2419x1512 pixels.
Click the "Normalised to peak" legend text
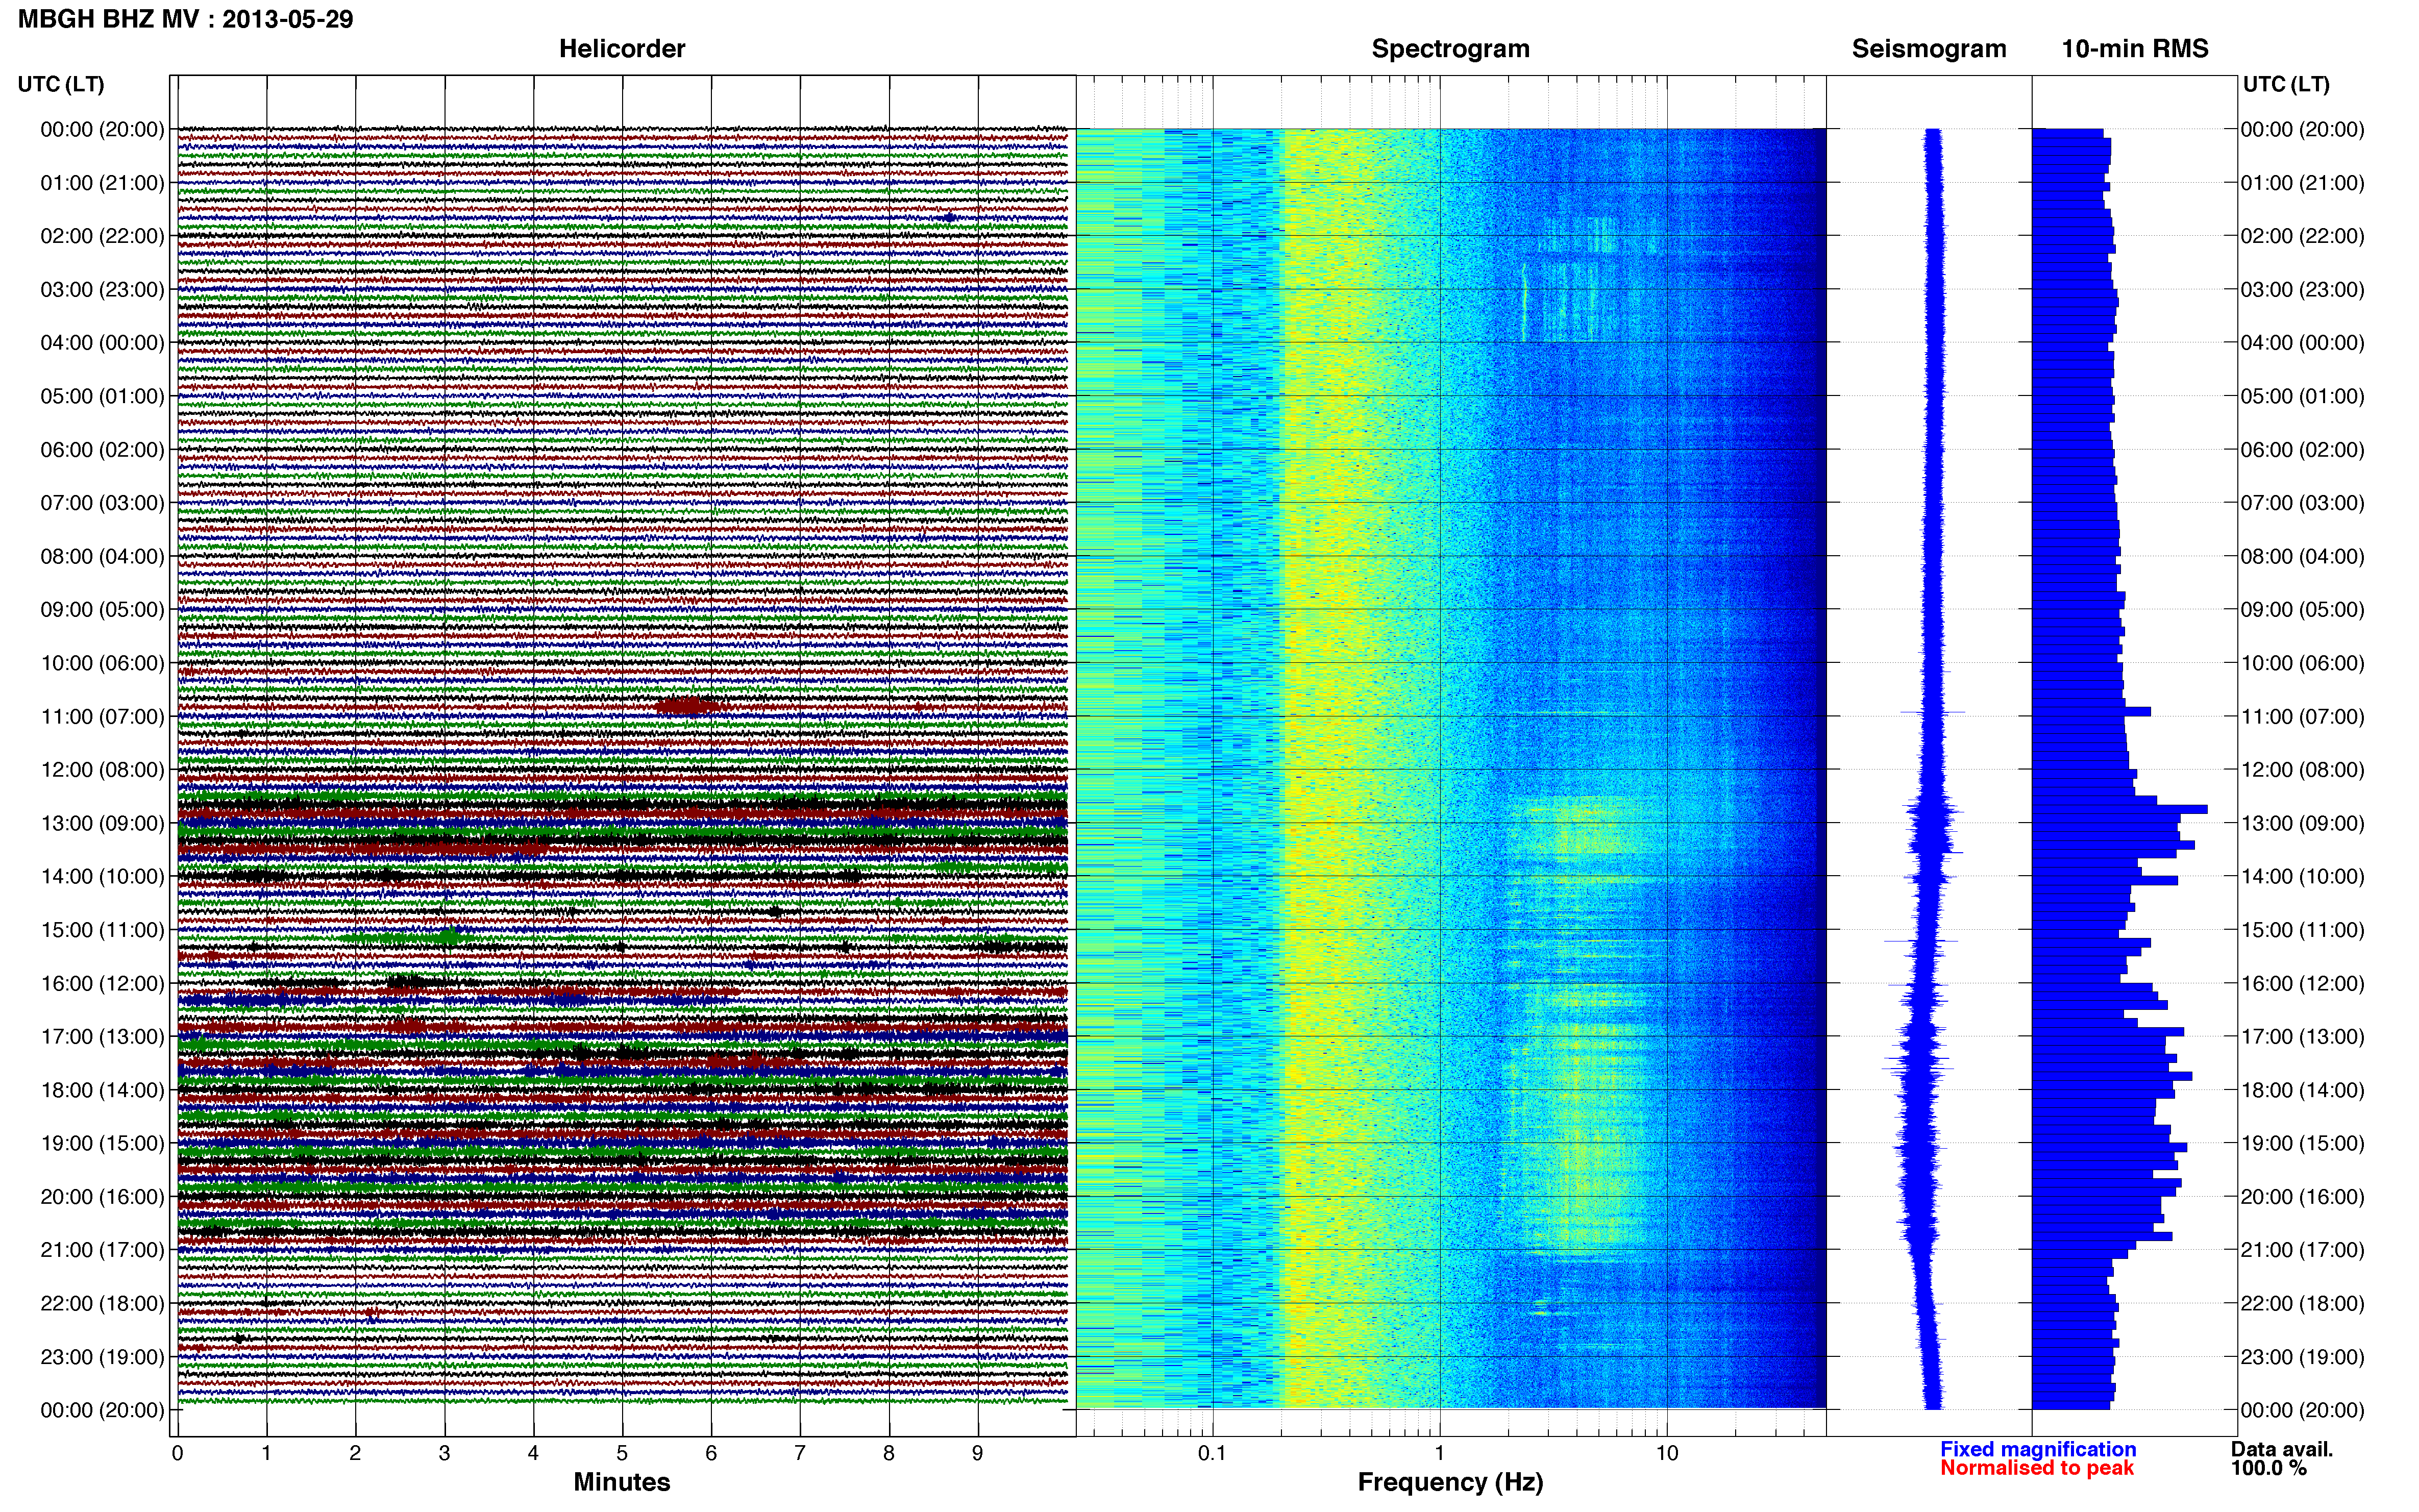coord(2037,1468)
